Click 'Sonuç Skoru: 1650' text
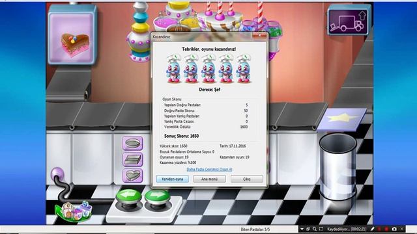Viewport: 417px width, 234px height. (181, 136)
